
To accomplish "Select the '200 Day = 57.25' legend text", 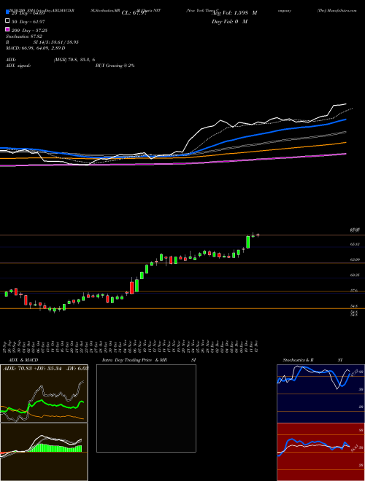I will point(29,31).
